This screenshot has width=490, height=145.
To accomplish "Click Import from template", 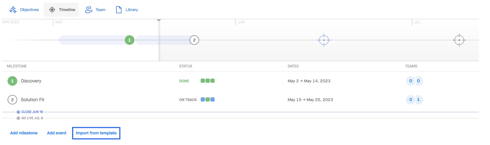I will (96, 133).
